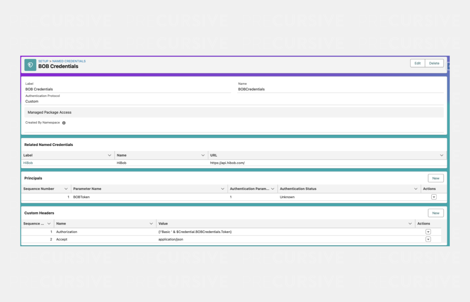470x302 pixels.
Task: Click the Edit button
Action: tap(418, 63)
